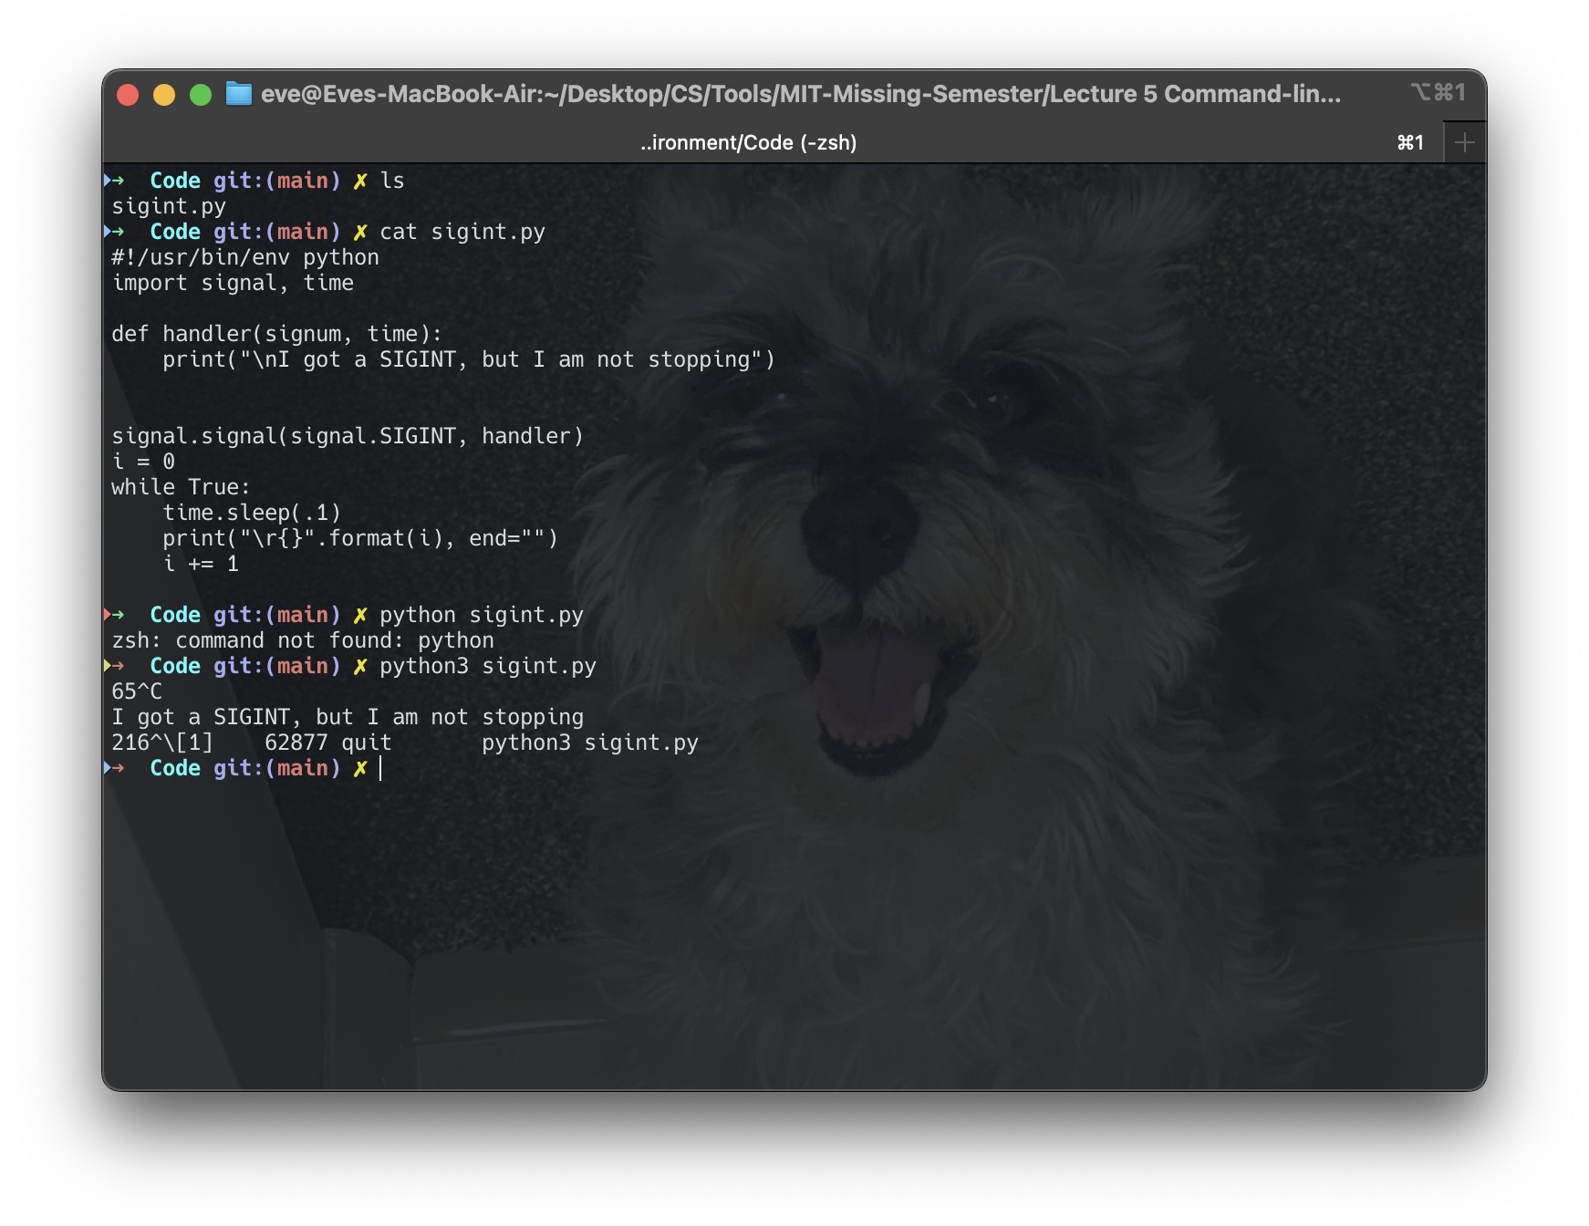Minimize the terminal with the yellow traffic light

pyautogui.click(x=163, y=93)
